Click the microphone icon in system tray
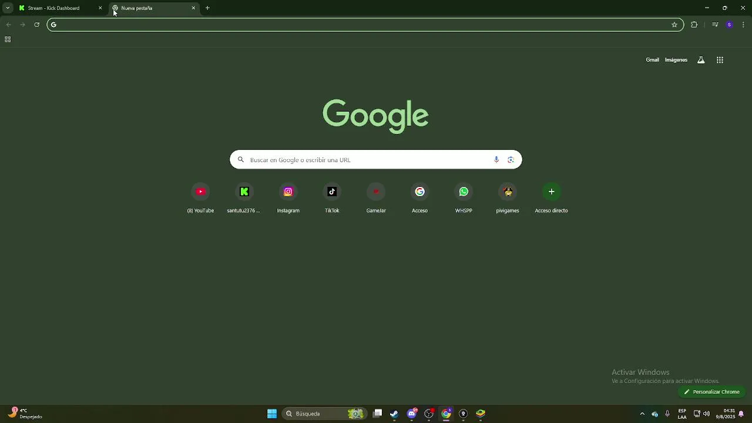This screenshot has height=423, width=752. point(667,414)
